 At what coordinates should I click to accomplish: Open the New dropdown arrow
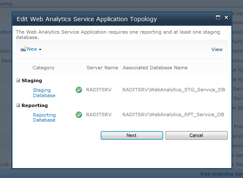(40, 49)
